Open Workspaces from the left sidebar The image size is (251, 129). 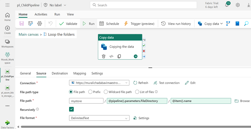(x=8, y=42)
